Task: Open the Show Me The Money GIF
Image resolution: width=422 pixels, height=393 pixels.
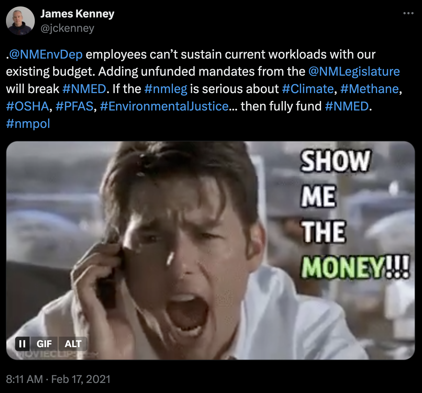Action: tap(211, 250)
